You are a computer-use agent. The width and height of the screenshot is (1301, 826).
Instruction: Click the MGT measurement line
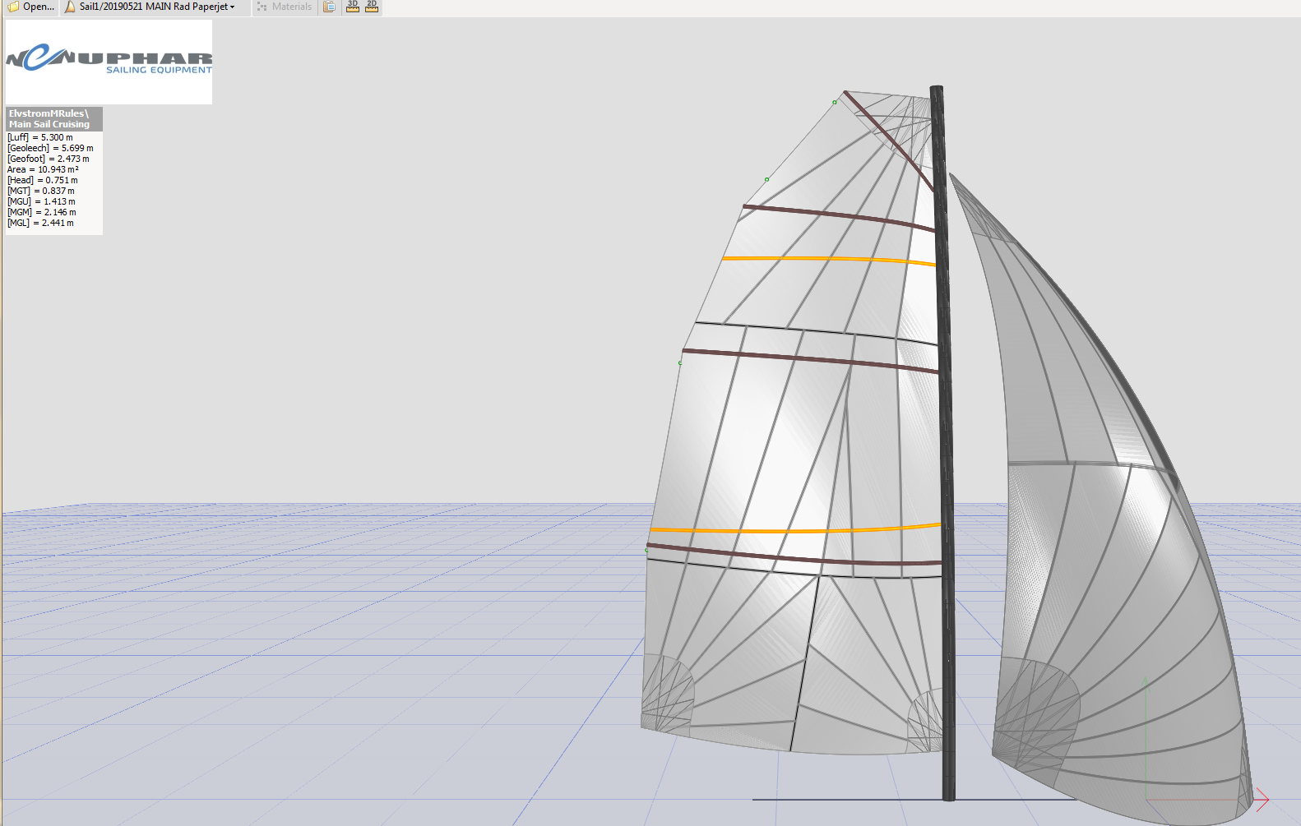coord(41,191)
